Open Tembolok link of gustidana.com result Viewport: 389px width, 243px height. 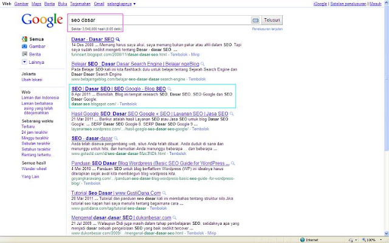coord(158,208)
